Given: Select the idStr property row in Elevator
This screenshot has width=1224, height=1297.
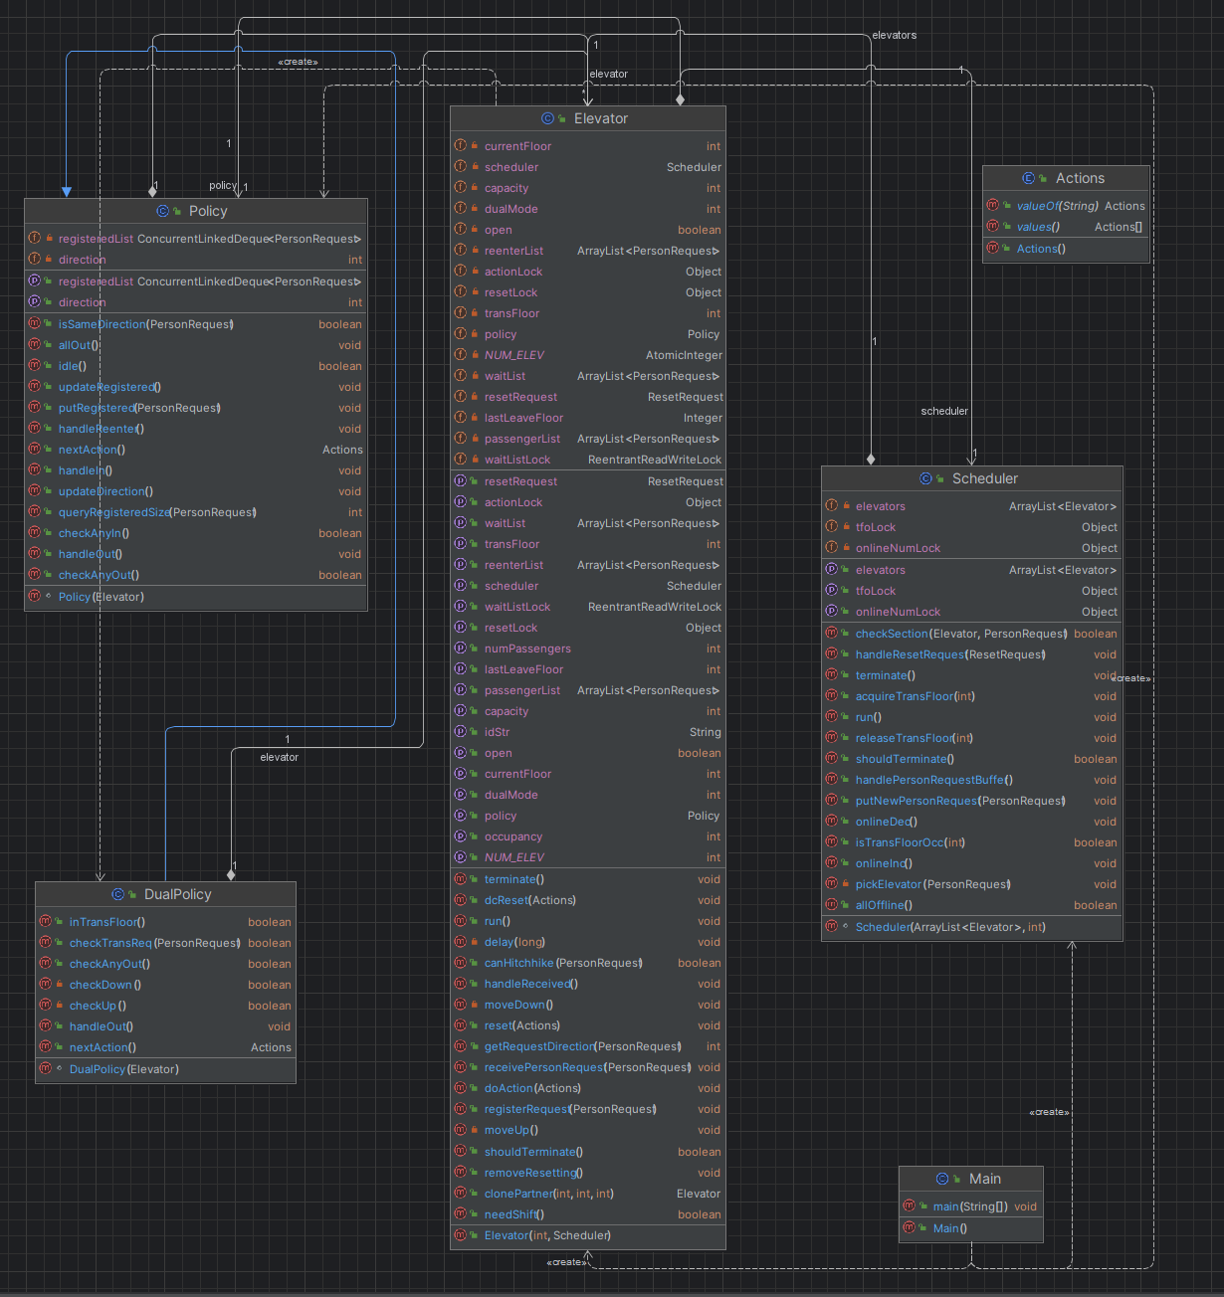Looking at the screenshot, I should coord(588,732).
